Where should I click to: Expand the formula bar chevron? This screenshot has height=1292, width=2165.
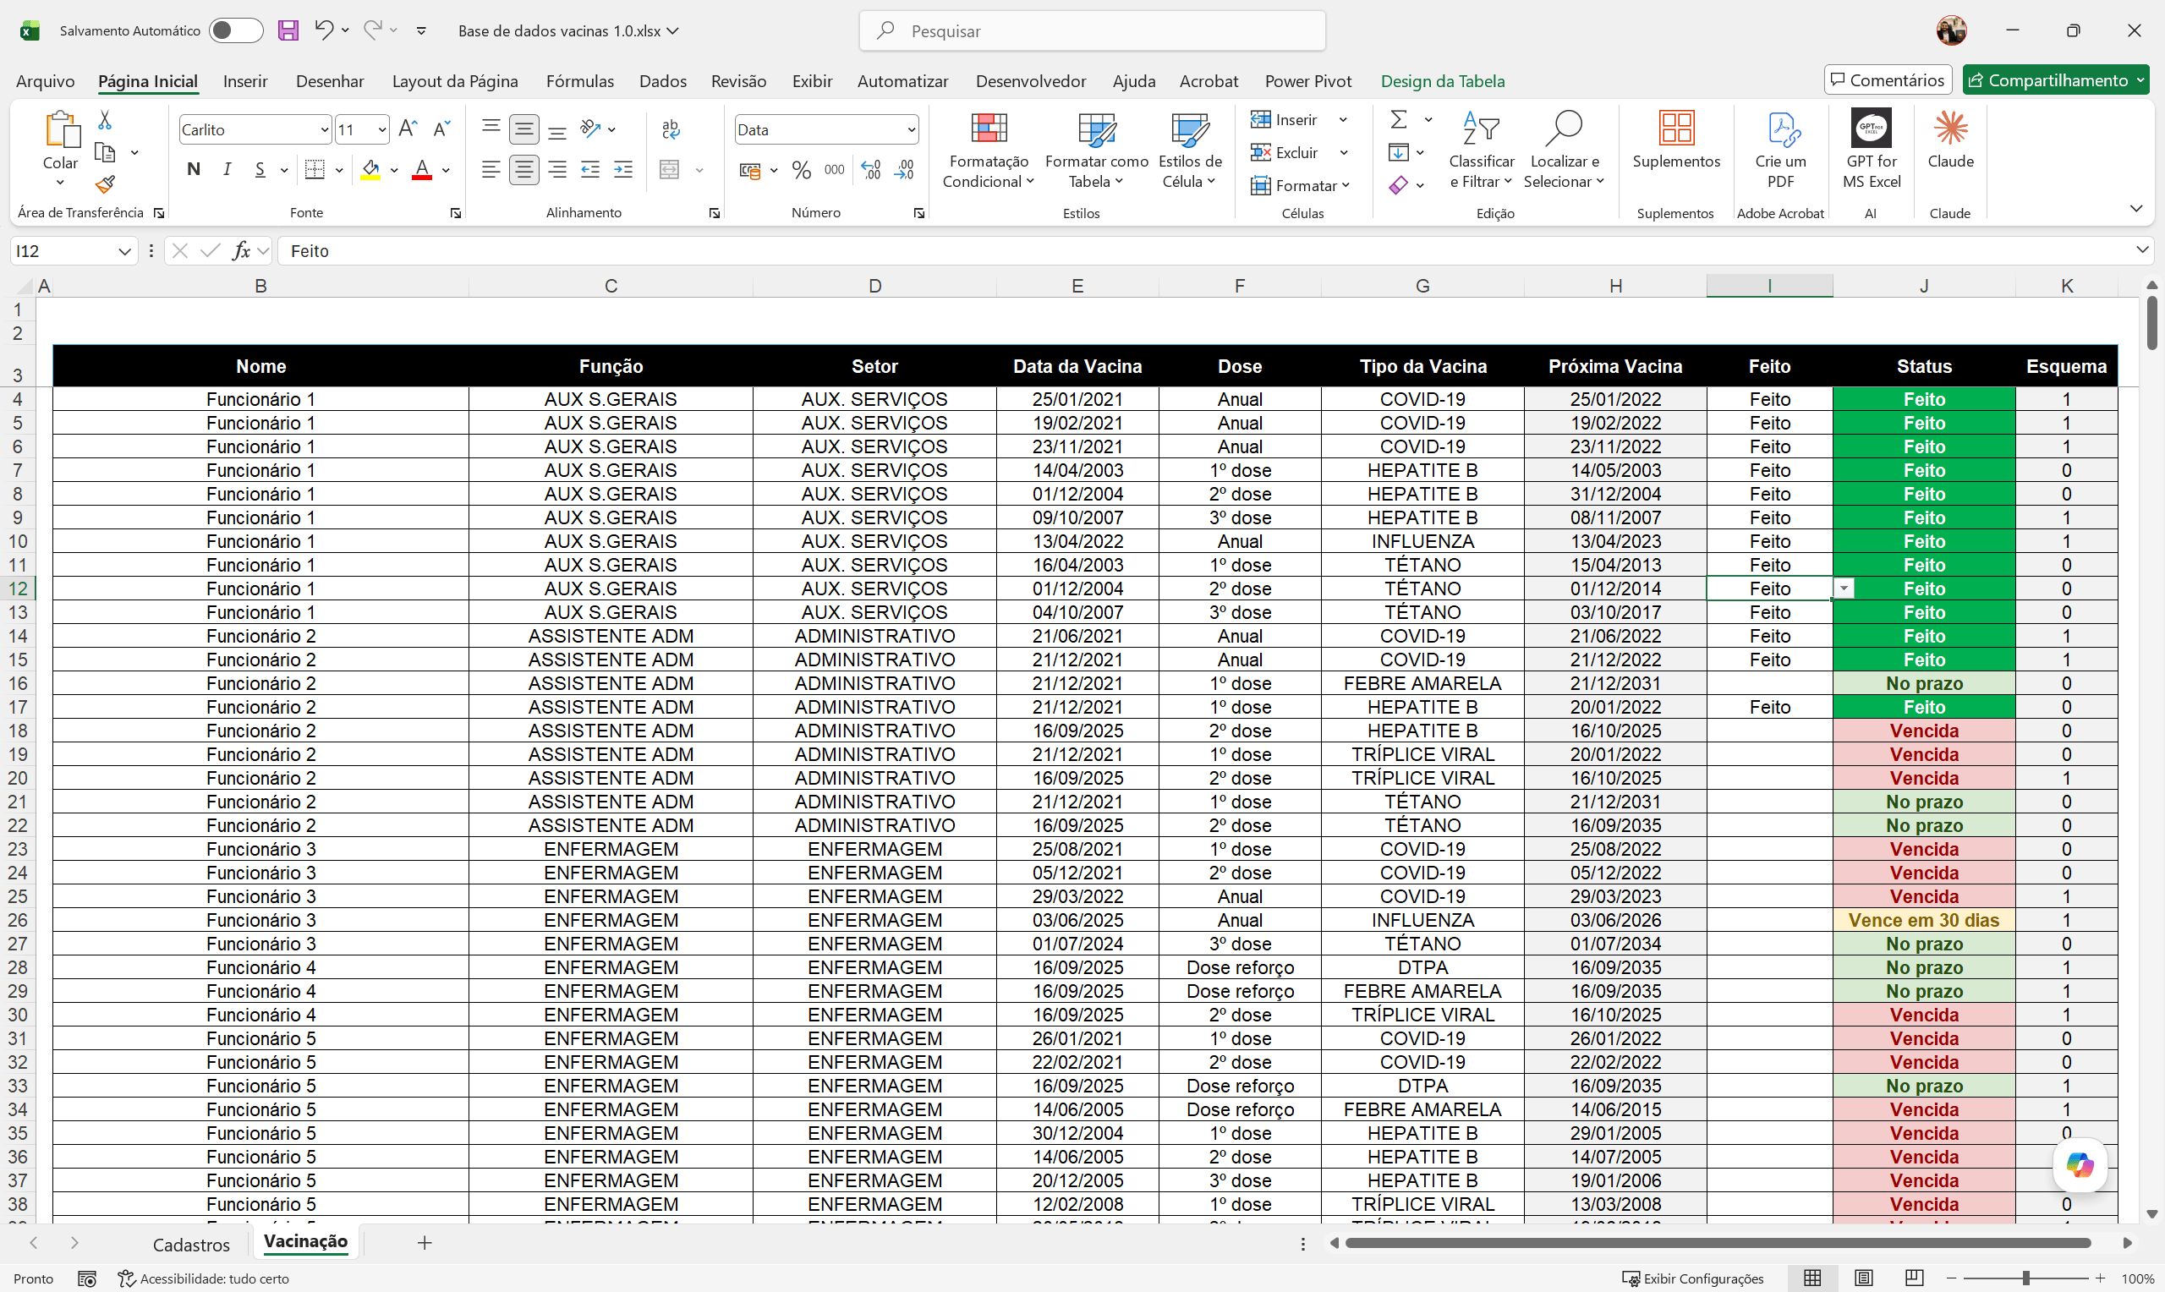[x=2141, y=251]
